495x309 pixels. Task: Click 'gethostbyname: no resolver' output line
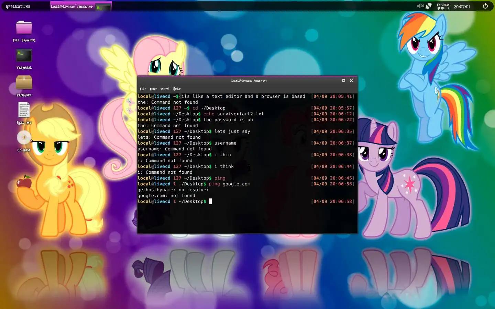(173, 190)
